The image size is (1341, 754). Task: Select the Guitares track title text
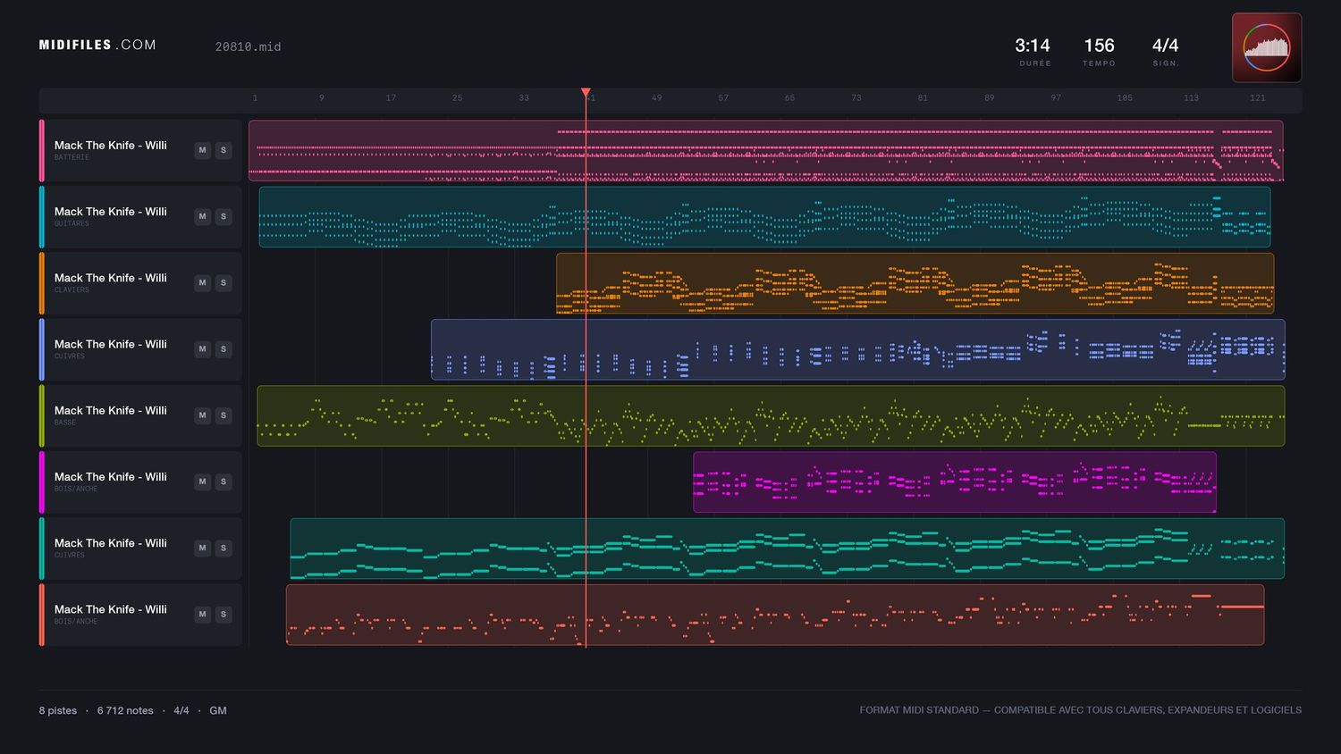click(x=111, y=212)
